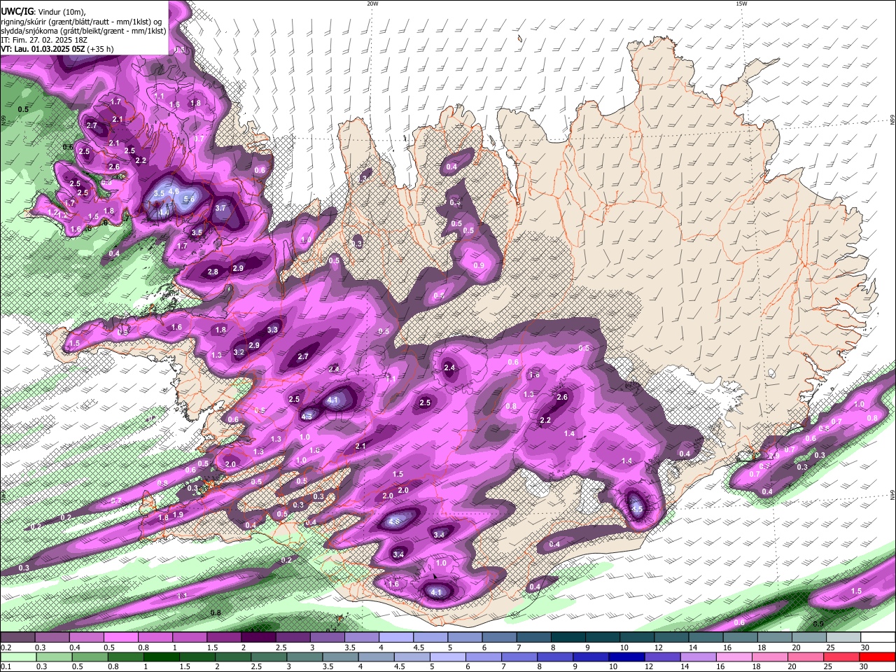Click the 4.6 precipitation value on the map

coord(174,191)
